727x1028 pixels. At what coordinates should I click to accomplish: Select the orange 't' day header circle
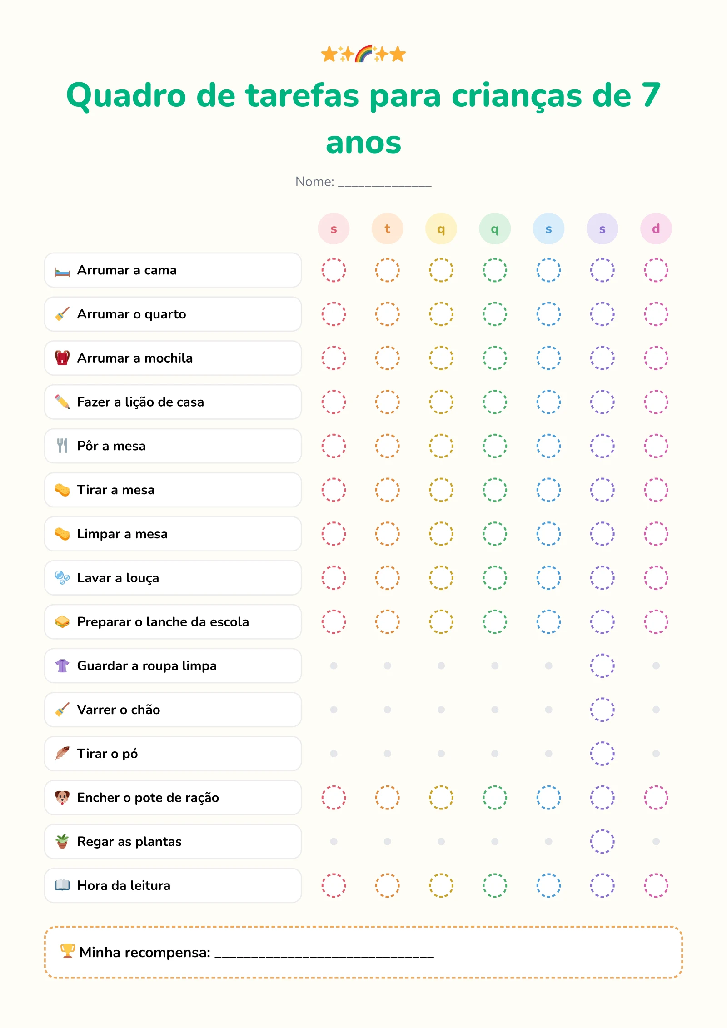(x=387, y=229)
